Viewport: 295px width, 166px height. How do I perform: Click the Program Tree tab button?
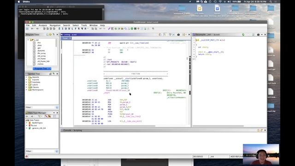[42, 69]
